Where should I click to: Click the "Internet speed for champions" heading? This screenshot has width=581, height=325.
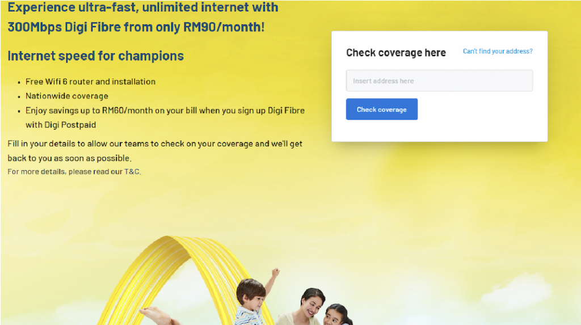pos(95,56)
